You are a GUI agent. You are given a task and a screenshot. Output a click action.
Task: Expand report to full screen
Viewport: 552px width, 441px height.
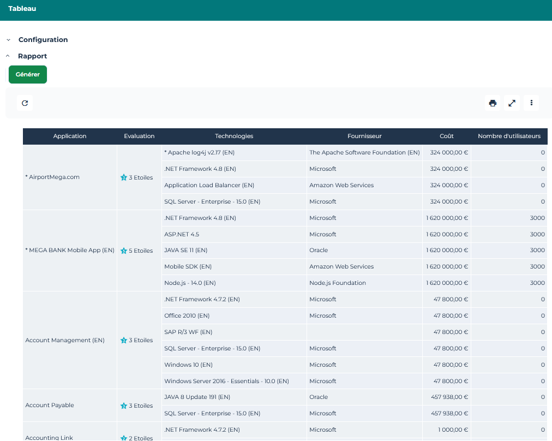[x=512, y=103]
